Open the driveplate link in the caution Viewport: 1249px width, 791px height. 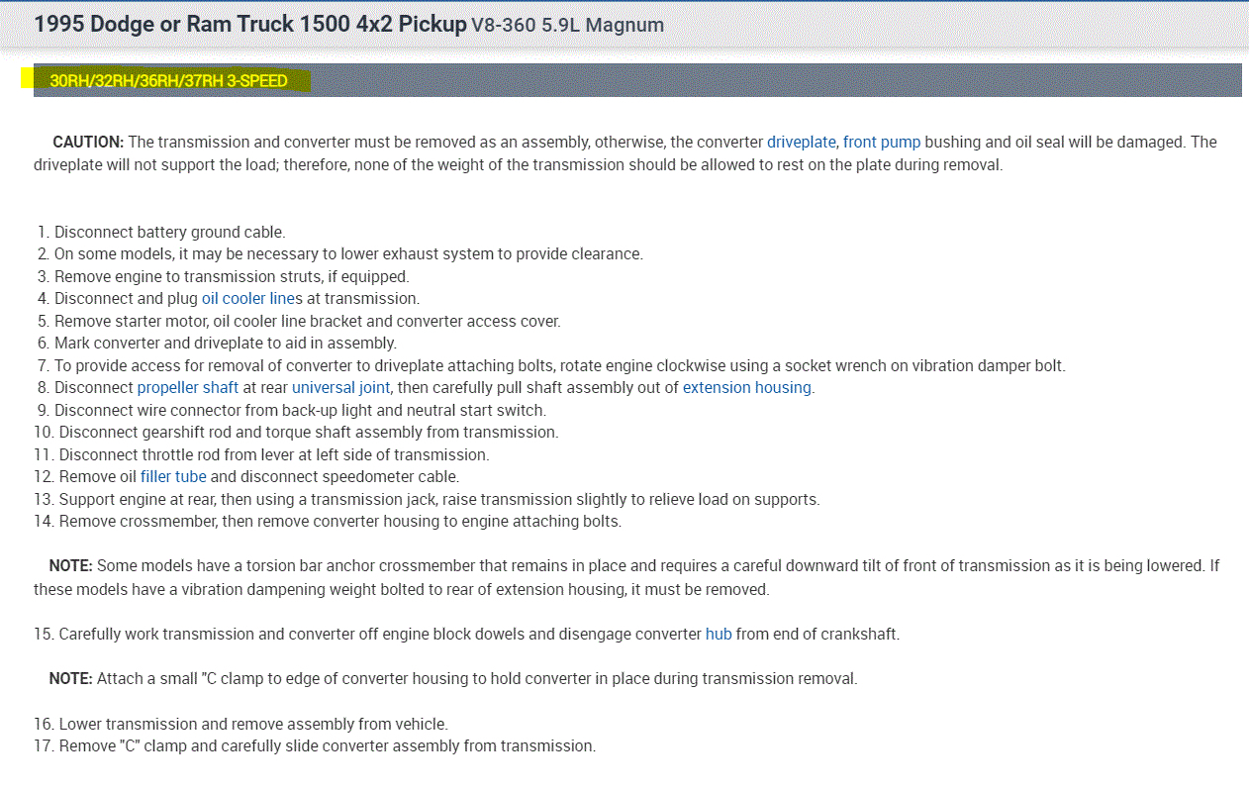pyautogui.click(x=801, y=142)
